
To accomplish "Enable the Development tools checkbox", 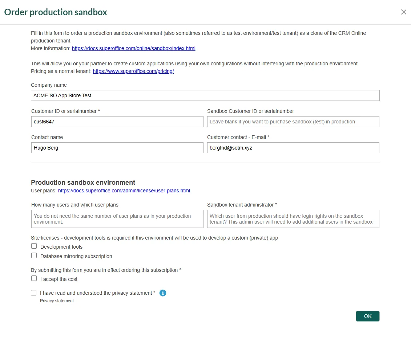I will pos(34,246).
